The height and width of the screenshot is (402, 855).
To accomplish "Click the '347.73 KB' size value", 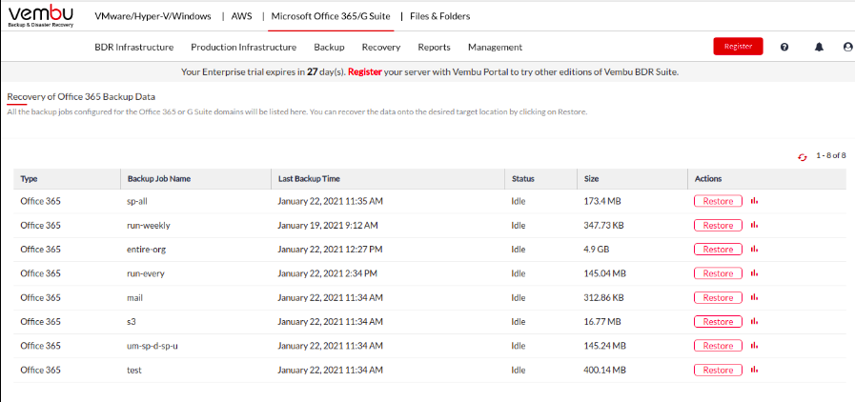I will click(x=604, y=225).
